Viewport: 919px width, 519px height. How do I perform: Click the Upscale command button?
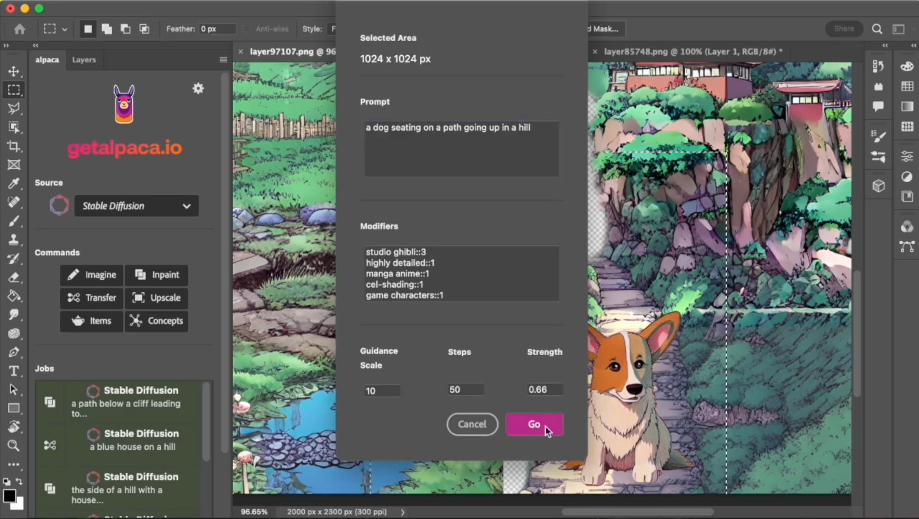[156, 298]
